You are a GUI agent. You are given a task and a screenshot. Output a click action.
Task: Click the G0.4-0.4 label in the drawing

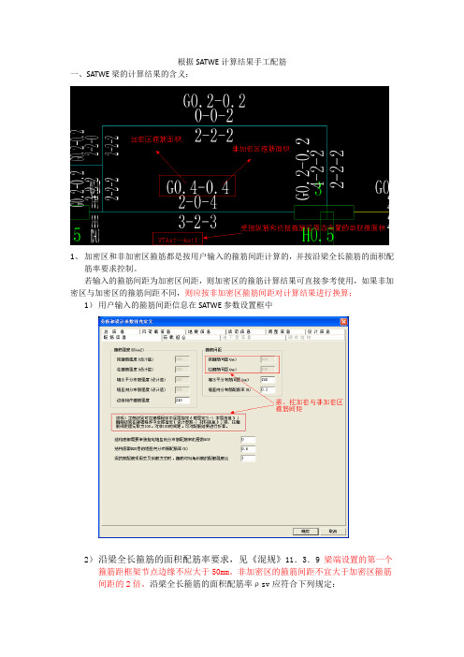[197, 187]
